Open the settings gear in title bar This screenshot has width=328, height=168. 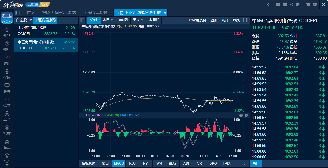pyautogui.click(x=315, y=4)
